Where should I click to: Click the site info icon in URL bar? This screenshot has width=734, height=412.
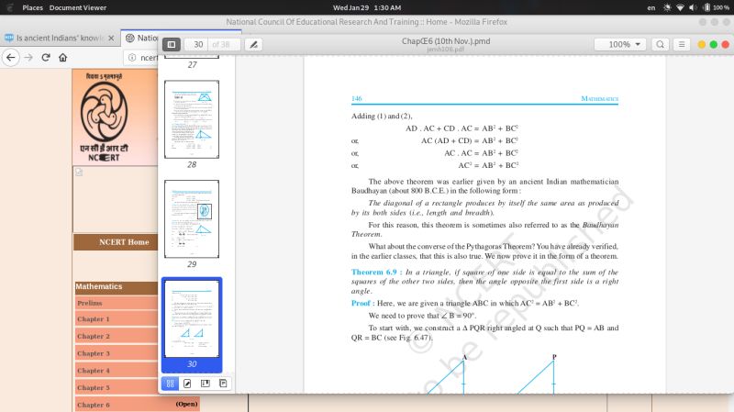point(132,57)
